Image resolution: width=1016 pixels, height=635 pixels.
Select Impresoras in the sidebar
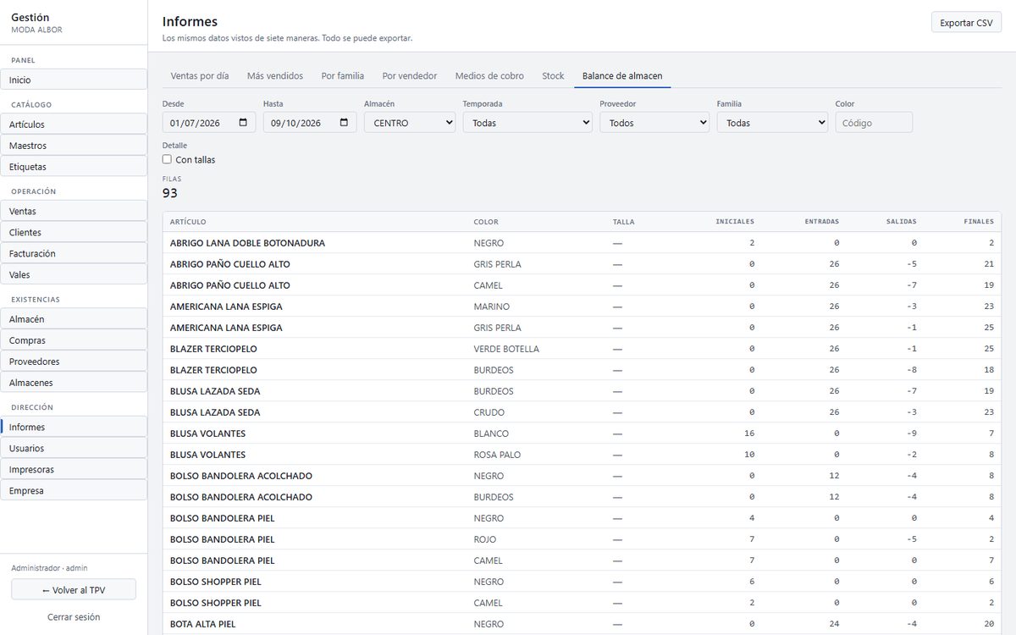[x=74, y=469]
